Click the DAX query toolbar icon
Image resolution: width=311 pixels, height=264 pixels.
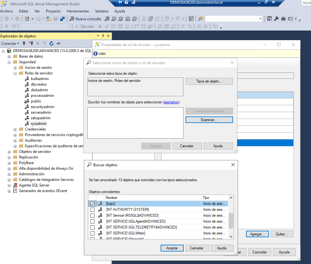click(x=134, y=19)
